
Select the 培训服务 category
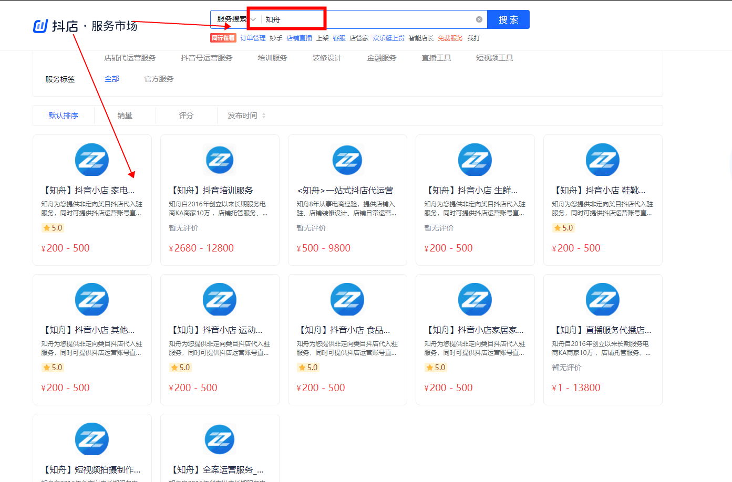[272, 58]
